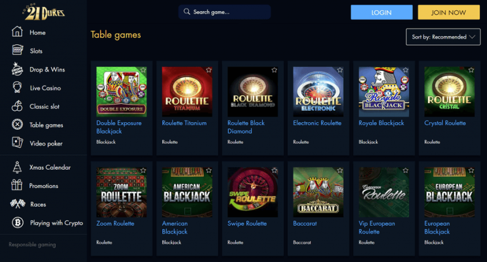The width and height of the screenshot is (487, 262).
Task: Open the Zoom Roulette game thumbnail
Action: coord(122,192)
